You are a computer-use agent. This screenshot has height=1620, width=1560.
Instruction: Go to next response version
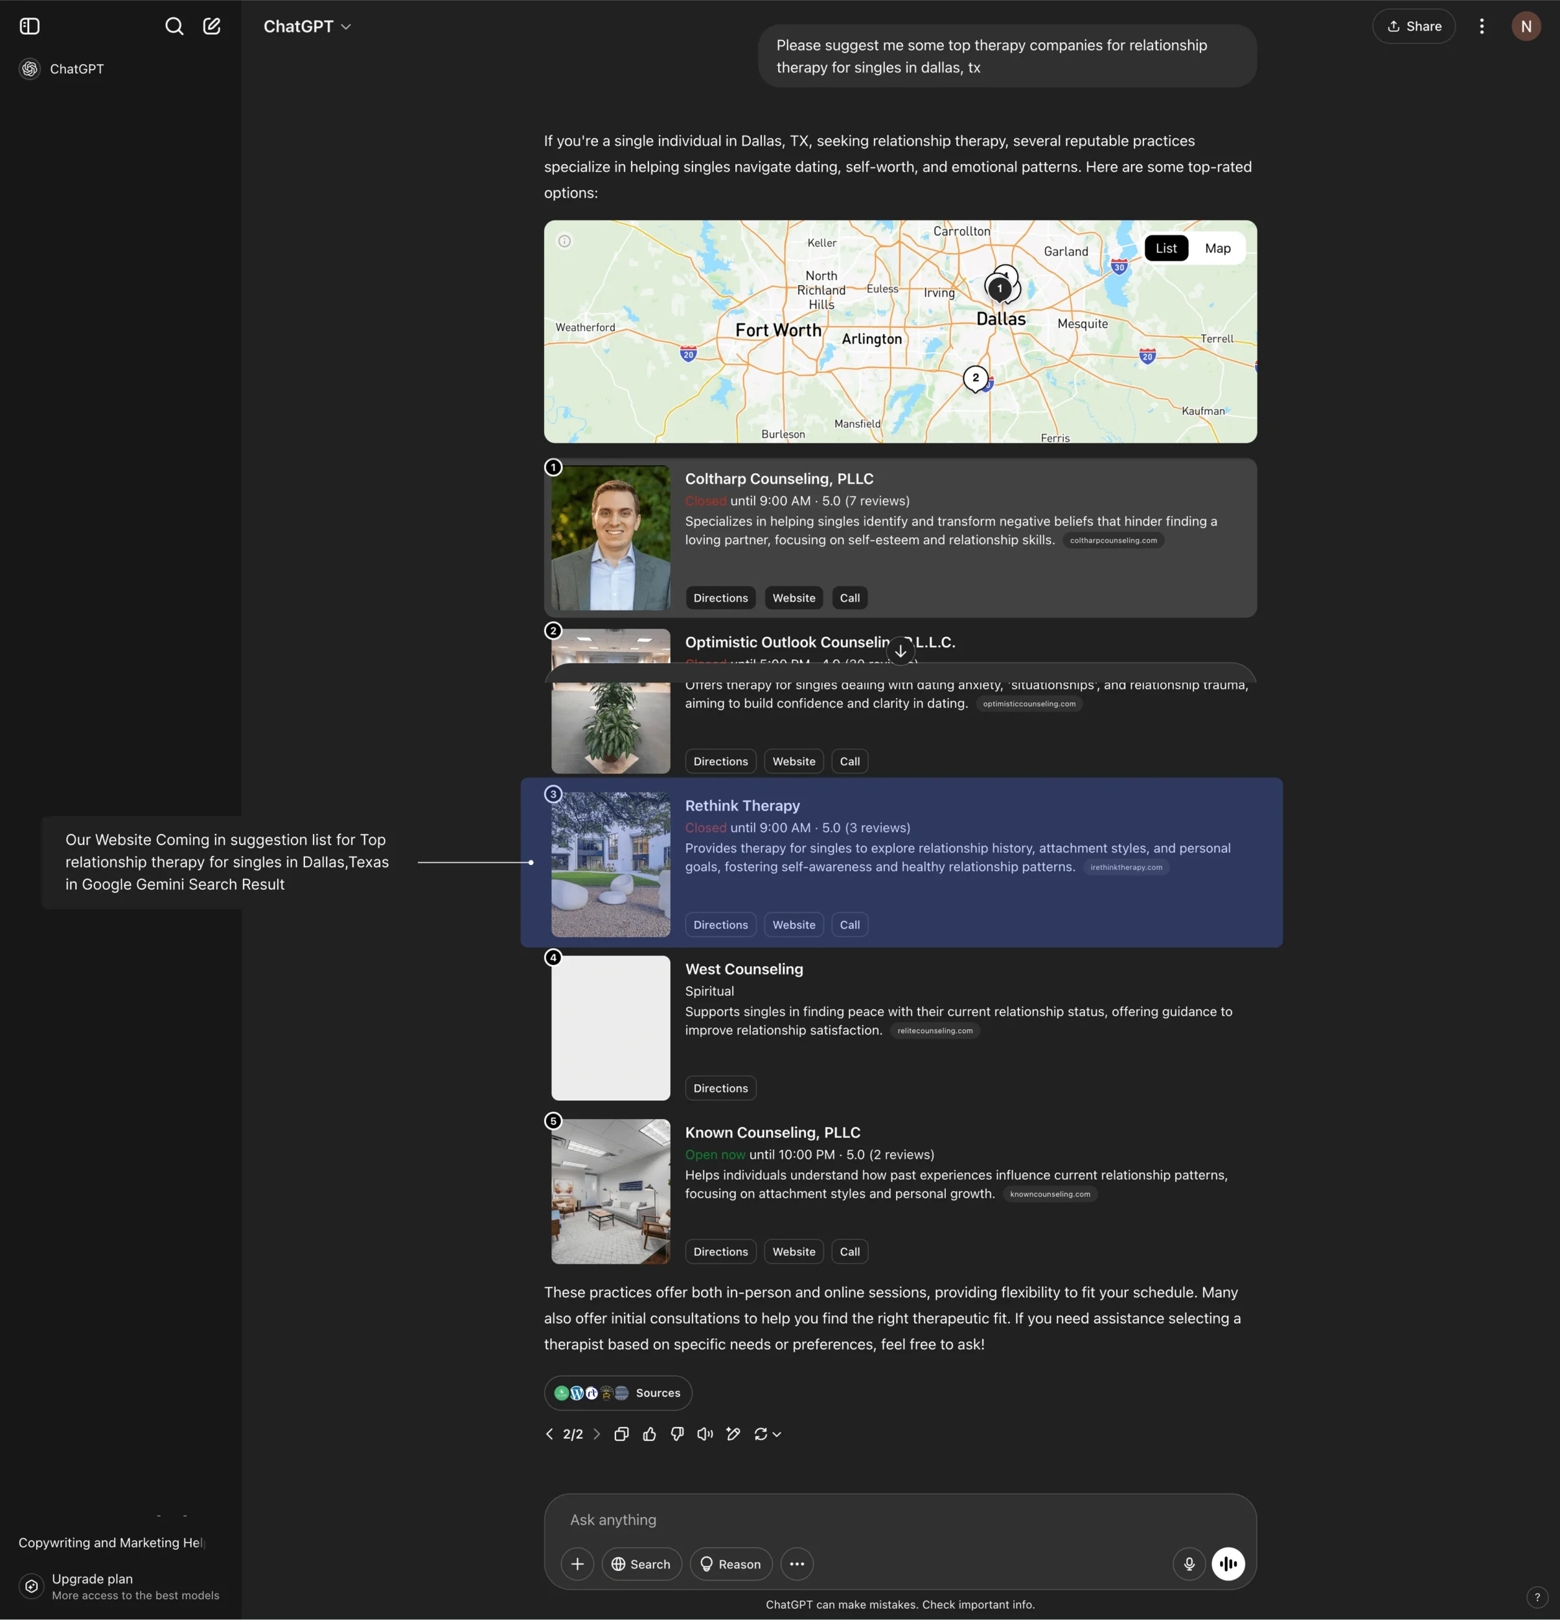pyautogui.click(x=597, y=1435)
